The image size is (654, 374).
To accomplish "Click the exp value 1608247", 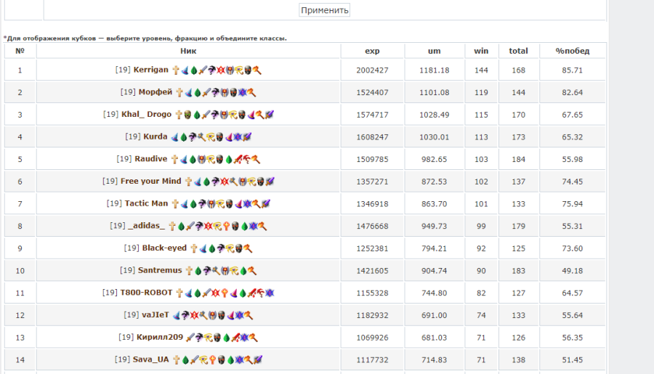I will tap(372, 137).
